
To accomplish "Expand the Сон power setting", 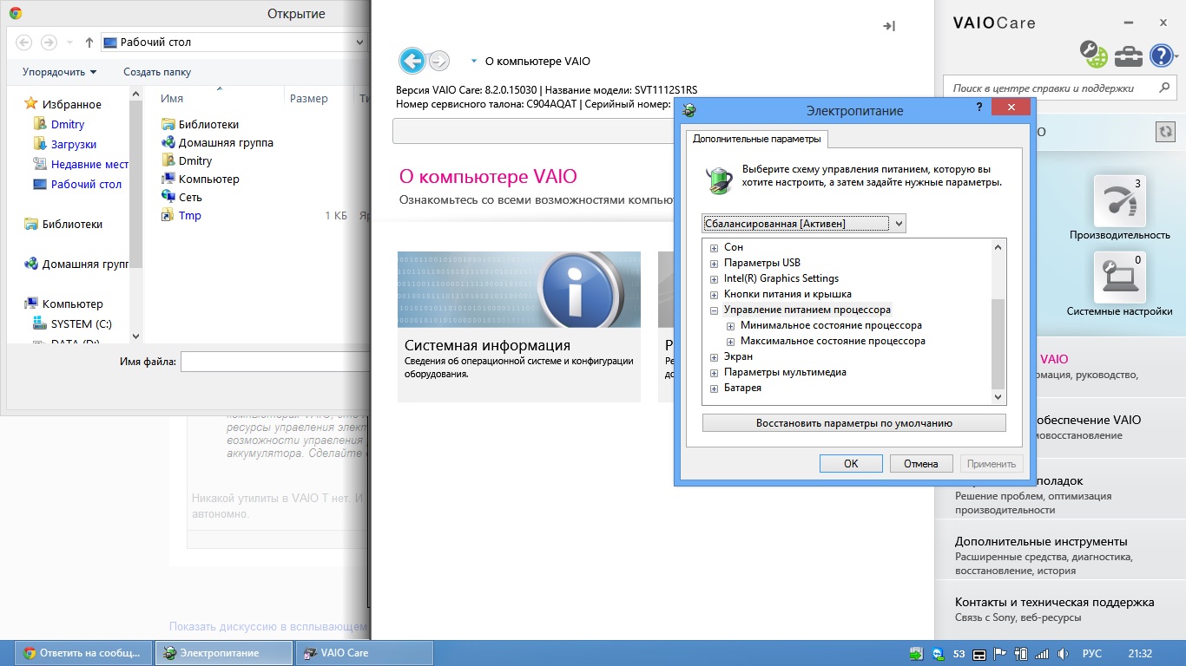I will pyautogui.click(x=715, y=247).
